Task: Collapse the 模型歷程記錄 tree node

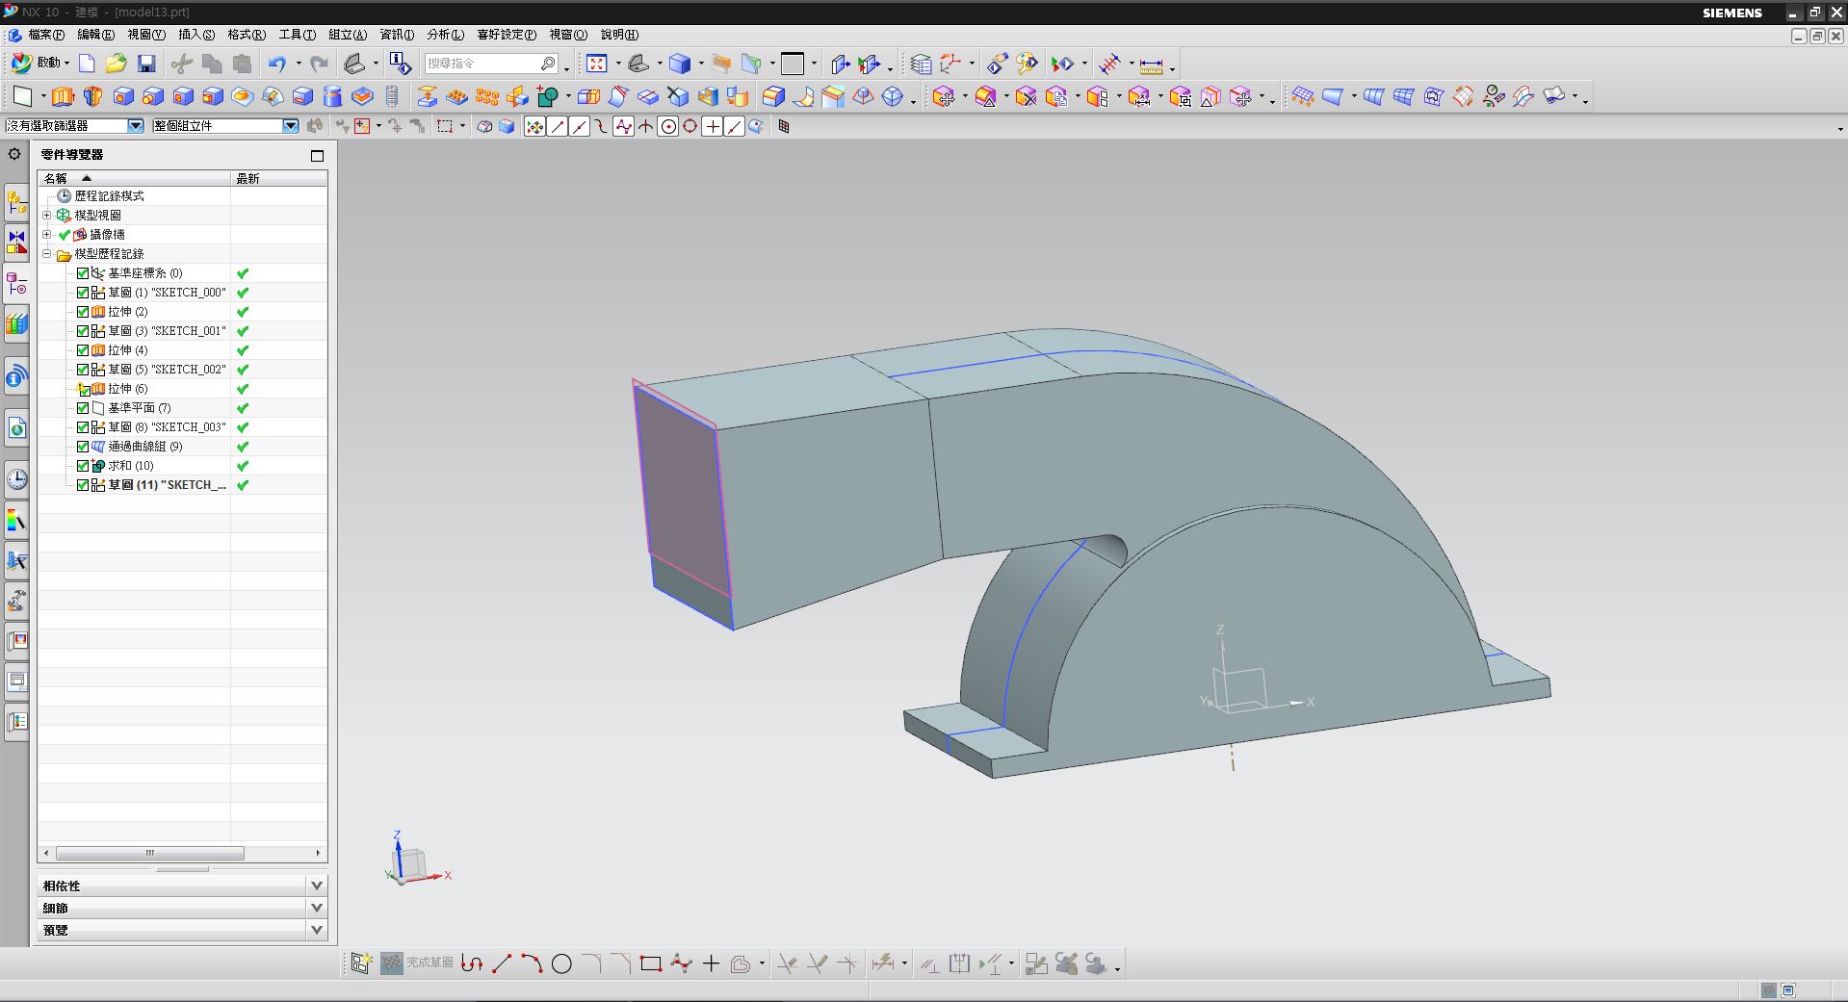Action: [46, 254]
